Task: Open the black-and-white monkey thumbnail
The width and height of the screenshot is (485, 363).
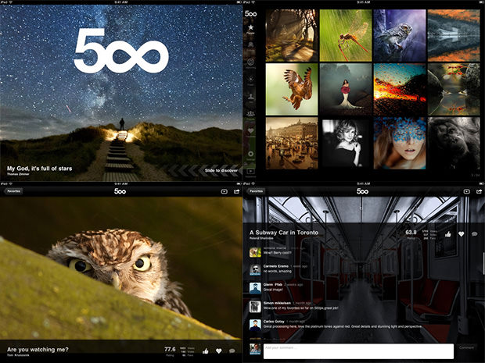Action: coord(454,143)
